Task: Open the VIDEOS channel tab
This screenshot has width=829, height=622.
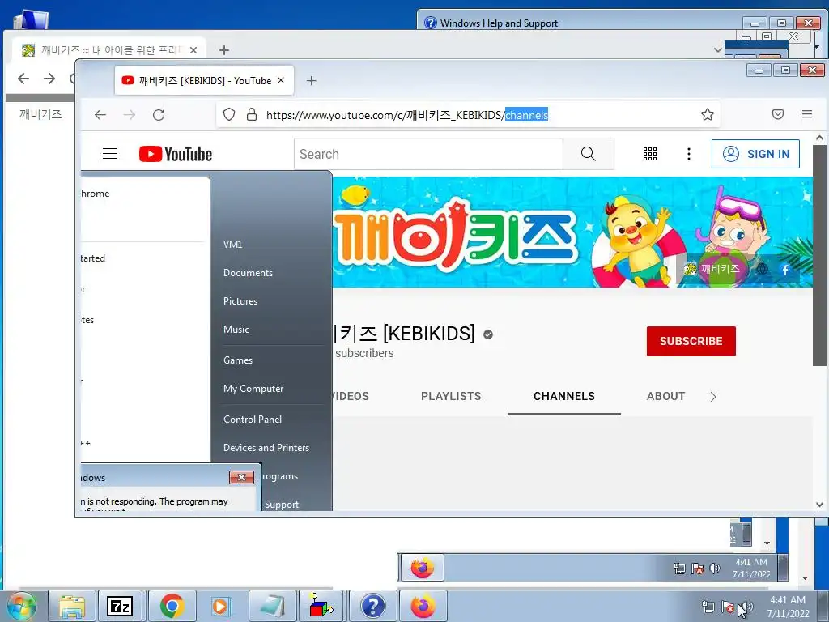Action: point(351,396)
